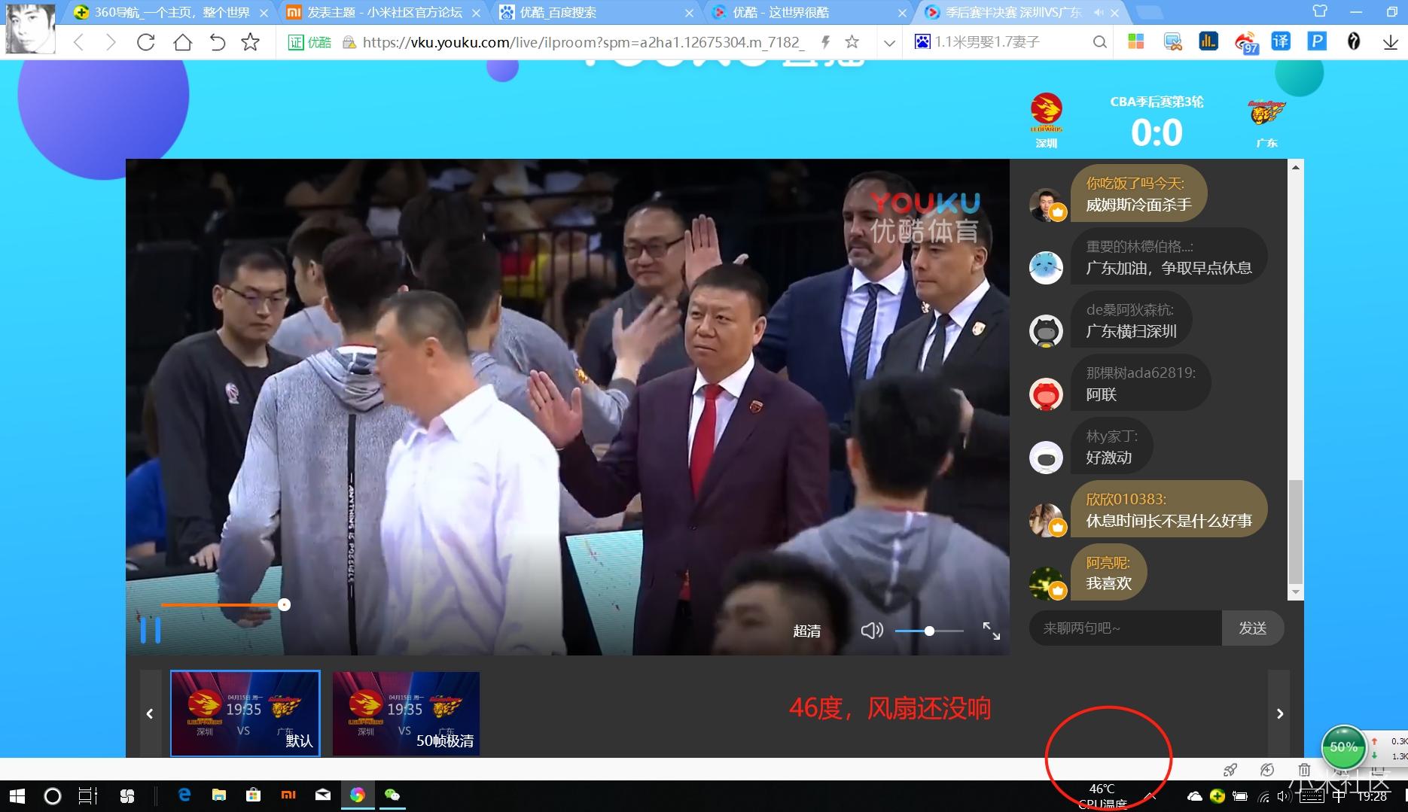Mute audio on the 深圳VS广东 tab
Viewport: 1408px width, 812px height.
1098,13
